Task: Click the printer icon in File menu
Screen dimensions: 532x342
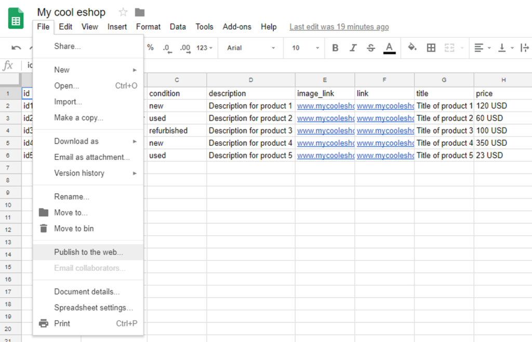Action: coord(44,323)
